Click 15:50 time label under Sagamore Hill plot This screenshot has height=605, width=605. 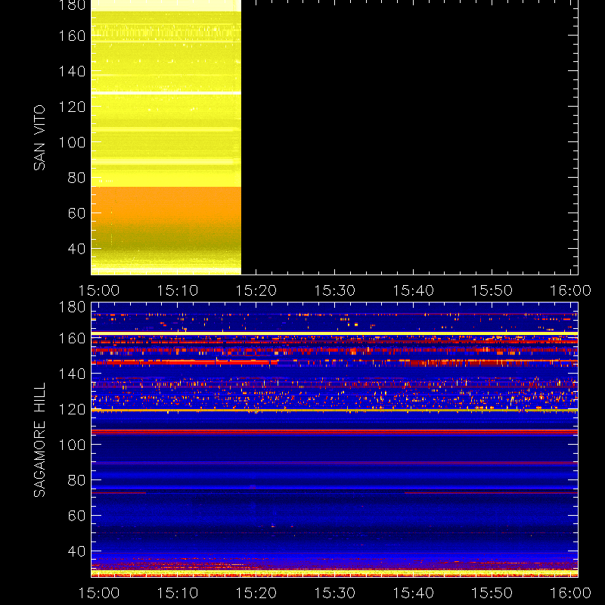point(492,593)
